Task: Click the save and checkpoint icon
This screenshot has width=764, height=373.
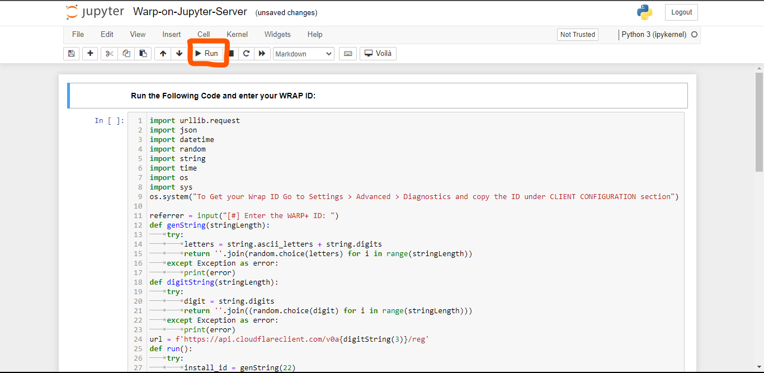Action: click(x=71, y=54)
